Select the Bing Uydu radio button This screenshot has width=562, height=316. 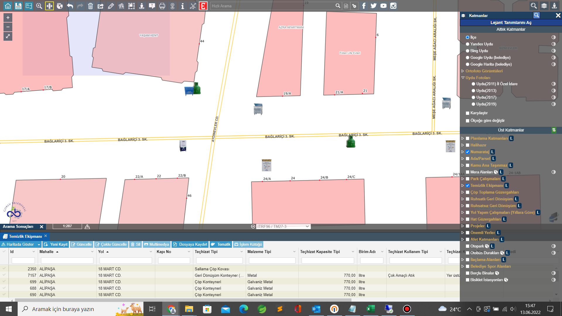click(468, 51)
